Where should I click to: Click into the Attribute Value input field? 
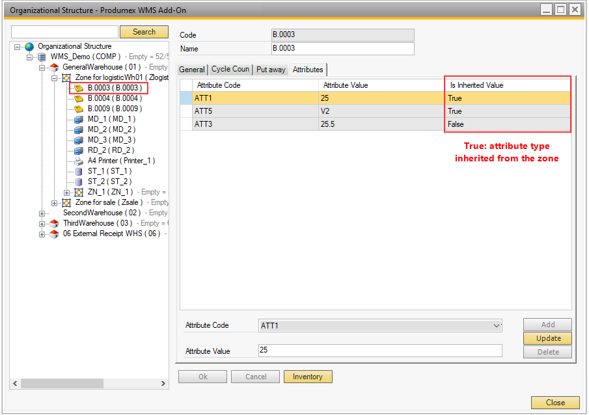click(x=380, y=351)
